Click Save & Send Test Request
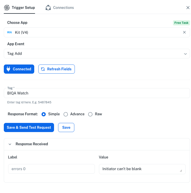The width and height of the screenshot is (191, 193). (x=29, y=127)
